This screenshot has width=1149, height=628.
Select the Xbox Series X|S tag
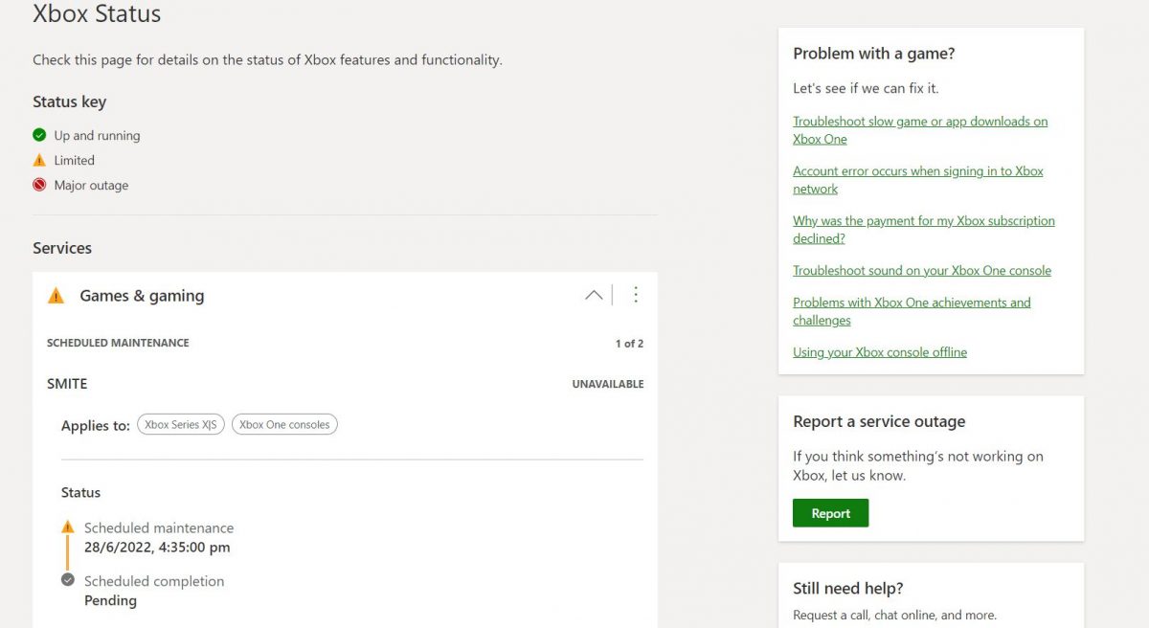[181, 425]
